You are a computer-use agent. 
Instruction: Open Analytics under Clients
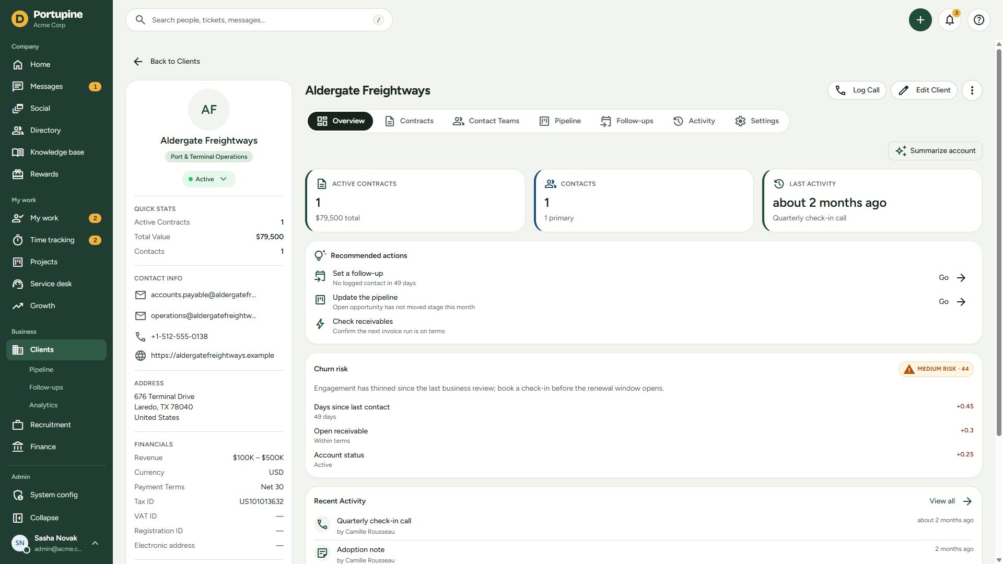pos(43,405)
